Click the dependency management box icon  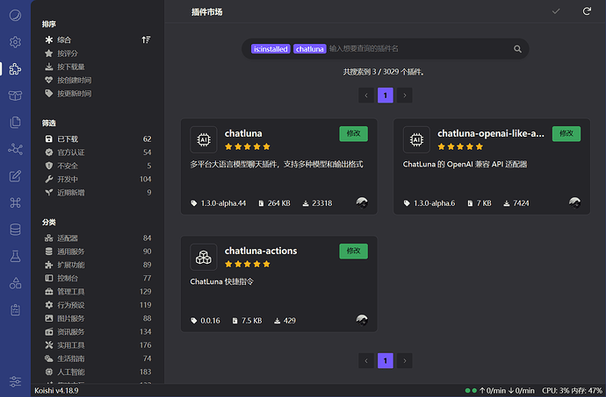coord(15,96)
